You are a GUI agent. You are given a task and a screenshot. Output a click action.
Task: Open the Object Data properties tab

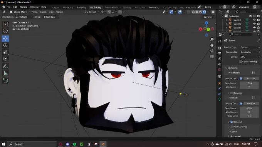(220, 99)
